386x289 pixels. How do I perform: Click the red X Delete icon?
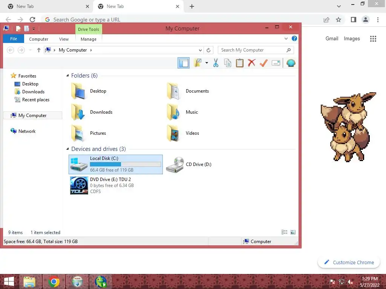(x=251, y=63)
